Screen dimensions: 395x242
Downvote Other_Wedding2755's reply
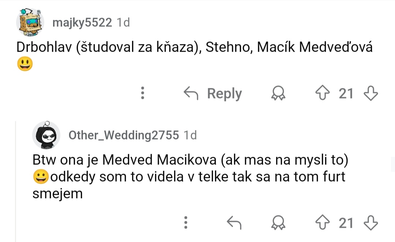click(x=370, y=222)
